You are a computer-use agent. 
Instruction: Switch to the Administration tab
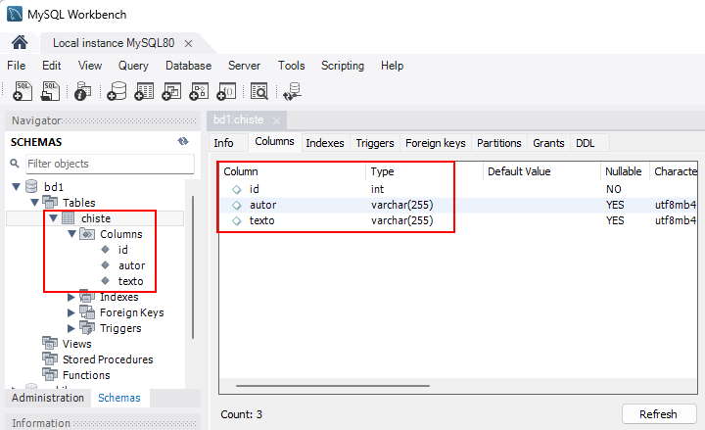point(48,398)
